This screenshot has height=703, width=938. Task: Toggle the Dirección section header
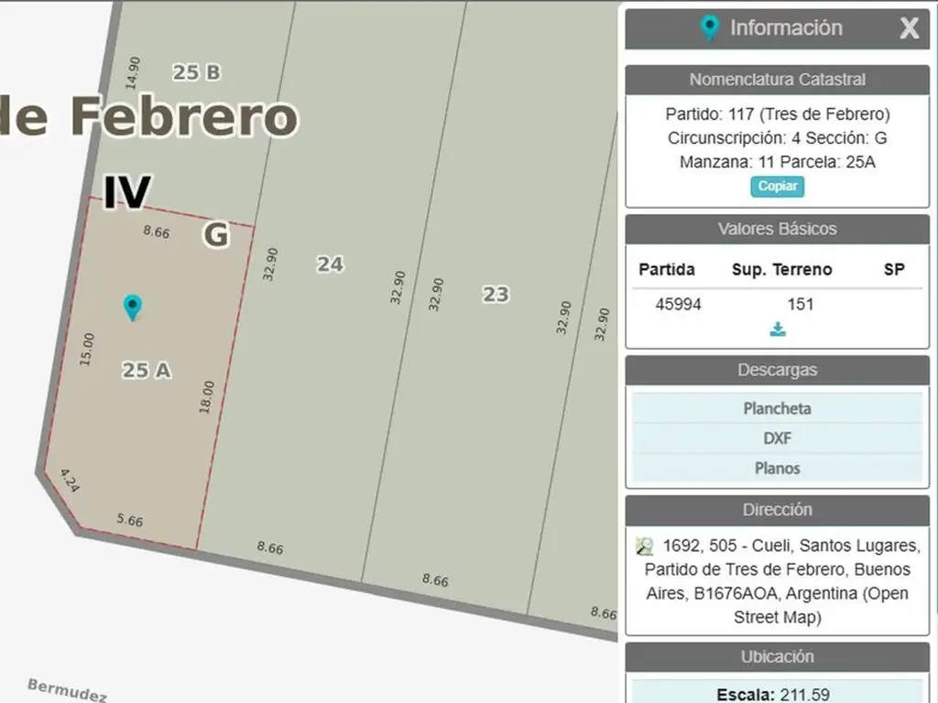[777, 510]
